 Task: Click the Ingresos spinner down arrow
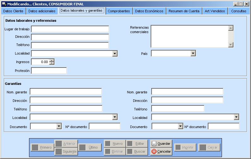tap(52, 63)
